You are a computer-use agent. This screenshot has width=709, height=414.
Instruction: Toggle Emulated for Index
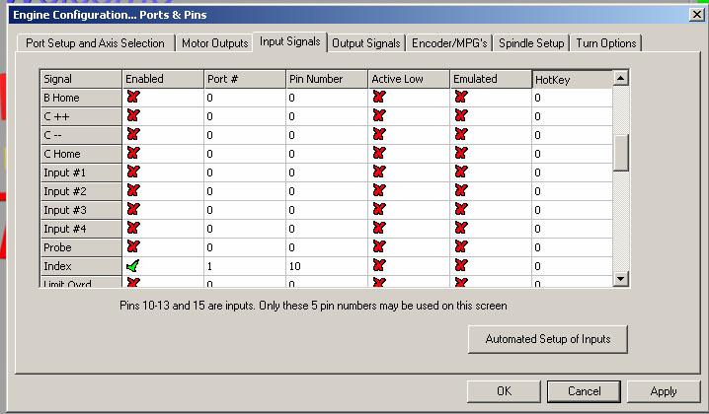(x=461, y=266)
